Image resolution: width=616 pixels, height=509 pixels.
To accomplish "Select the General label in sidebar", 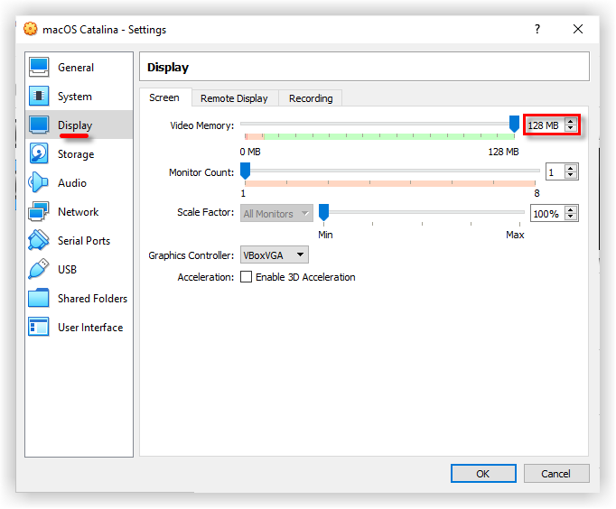I will pyautogui.click(x=76, y=68).
